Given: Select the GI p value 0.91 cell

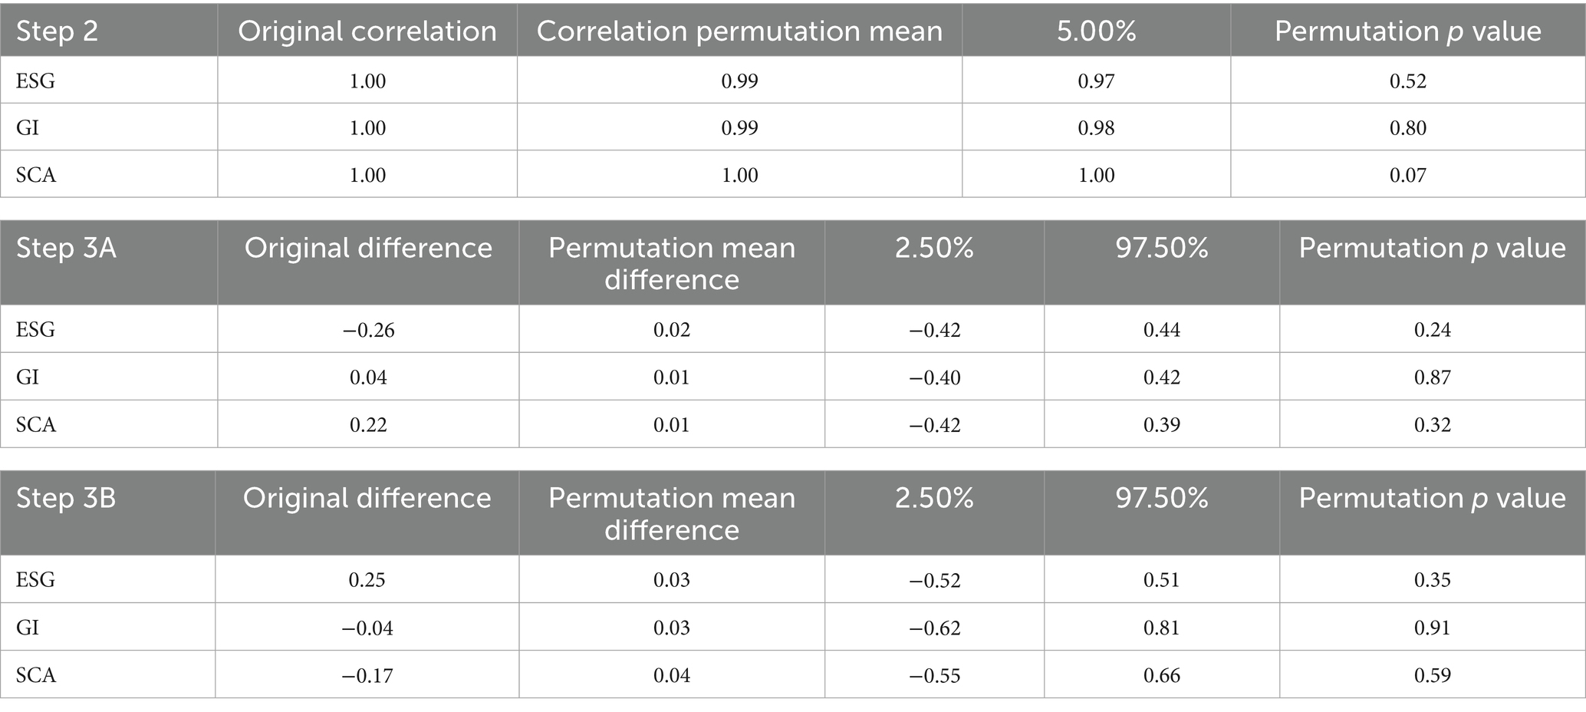Looking at the screenshot, I should [1432, 628].
